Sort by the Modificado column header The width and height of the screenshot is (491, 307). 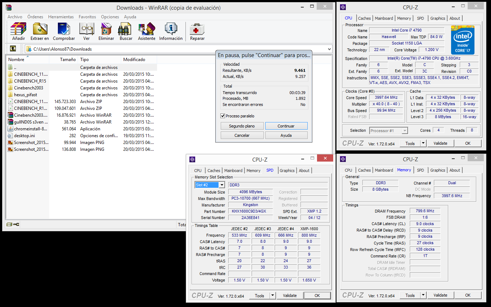(x=138, y=60)
